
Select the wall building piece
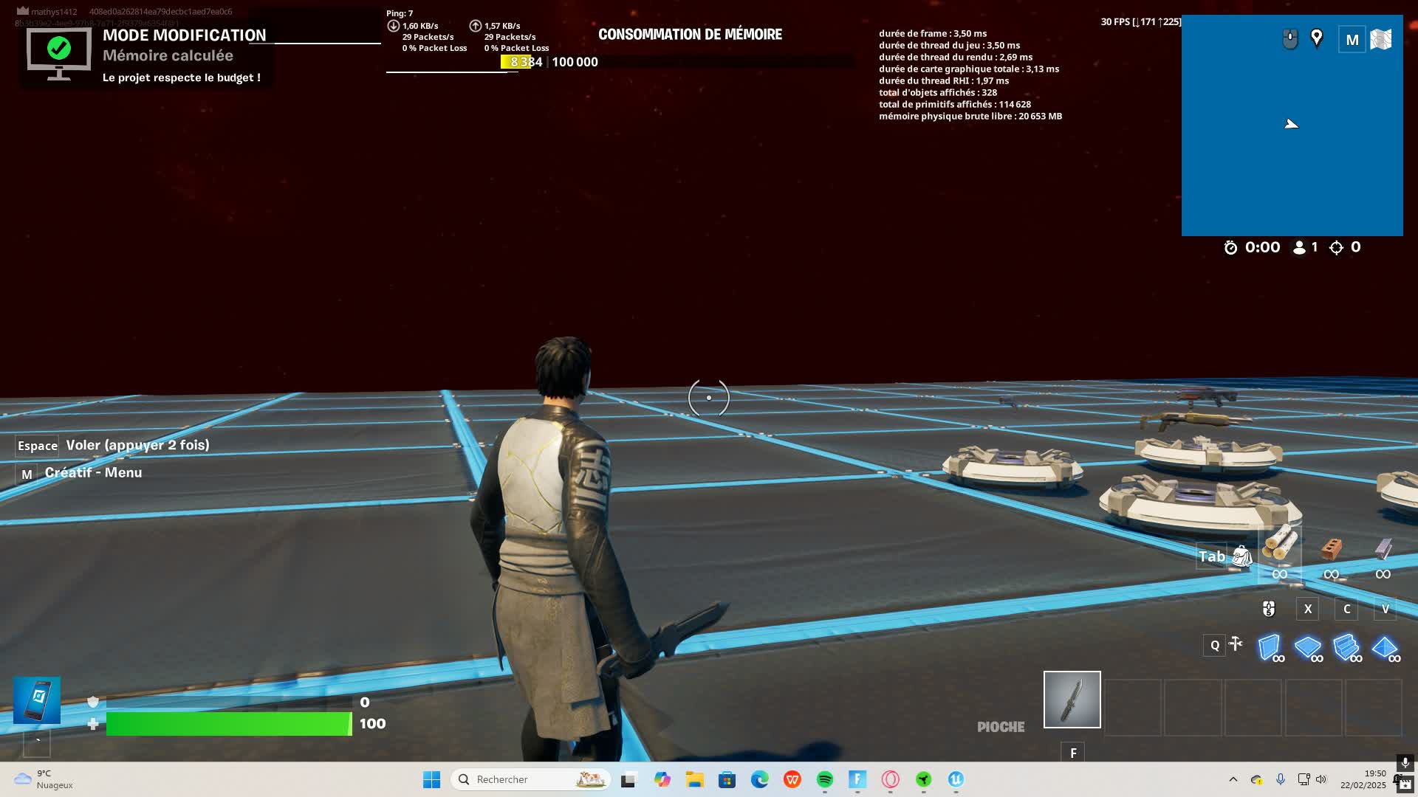1270,647
